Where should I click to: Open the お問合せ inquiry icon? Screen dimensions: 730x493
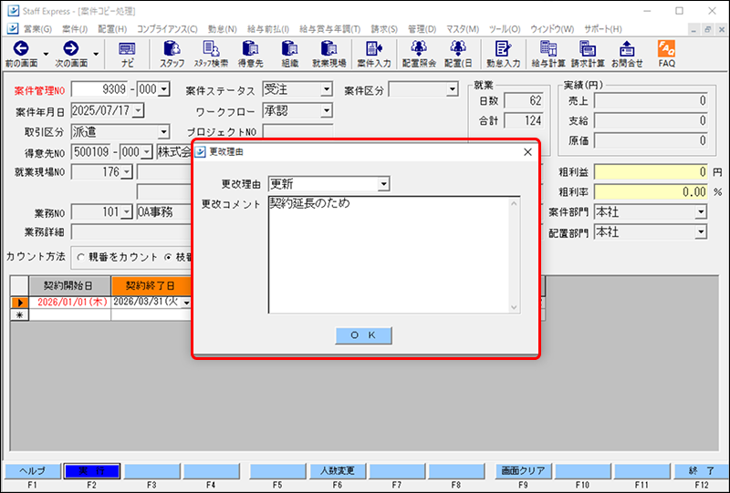tap(627, 48)
